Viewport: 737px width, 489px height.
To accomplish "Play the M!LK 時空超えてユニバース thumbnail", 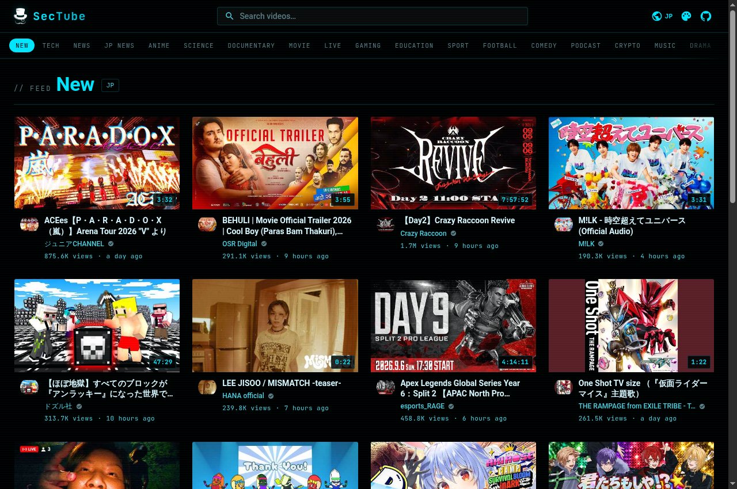I will tap(631, 163).
